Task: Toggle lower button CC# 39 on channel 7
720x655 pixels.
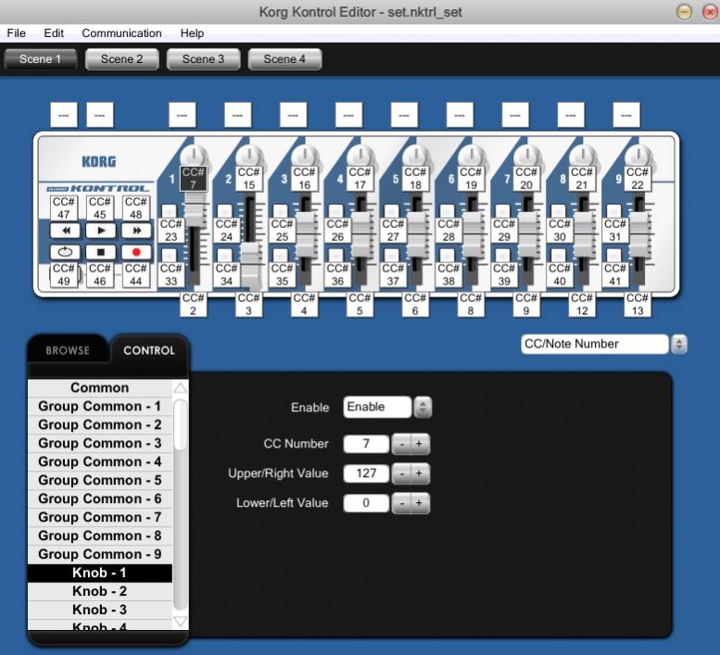Action: (505, 274)
